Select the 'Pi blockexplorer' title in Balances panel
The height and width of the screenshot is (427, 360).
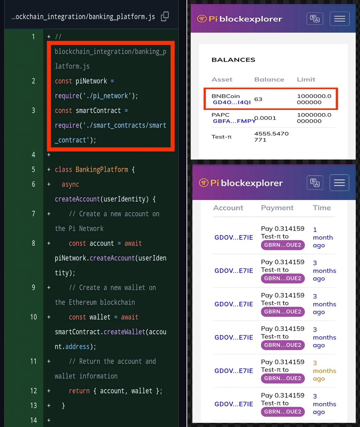tap(246, 19)
